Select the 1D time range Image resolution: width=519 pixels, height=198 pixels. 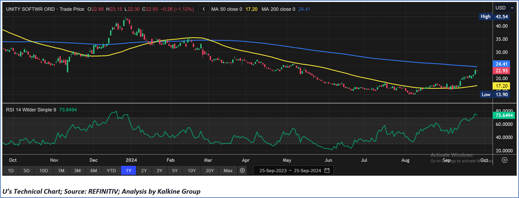(x=11, y=170)
